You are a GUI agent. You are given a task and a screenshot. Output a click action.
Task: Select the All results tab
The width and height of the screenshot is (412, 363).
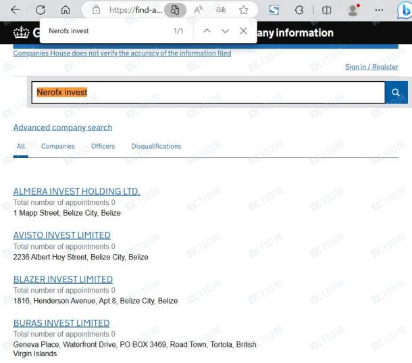tap(21, 146)
